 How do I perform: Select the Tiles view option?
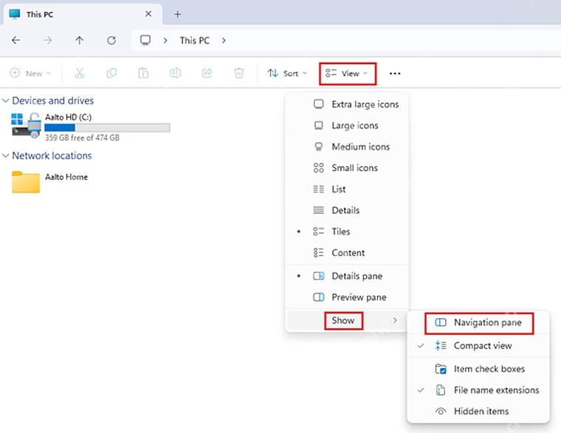pyautogui.click(x=347, y=232)
